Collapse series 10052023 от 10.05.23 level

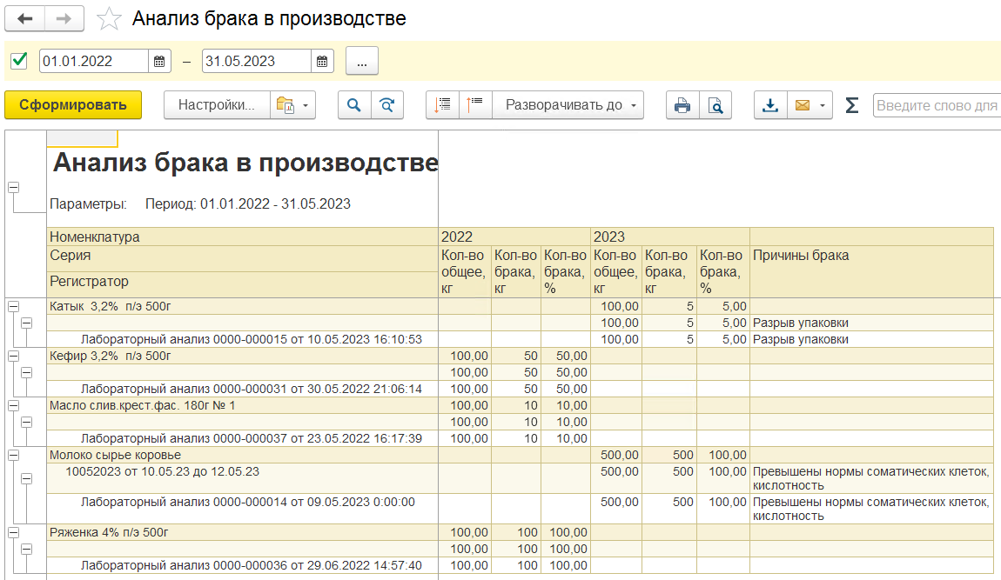click(x=26, y=478)
